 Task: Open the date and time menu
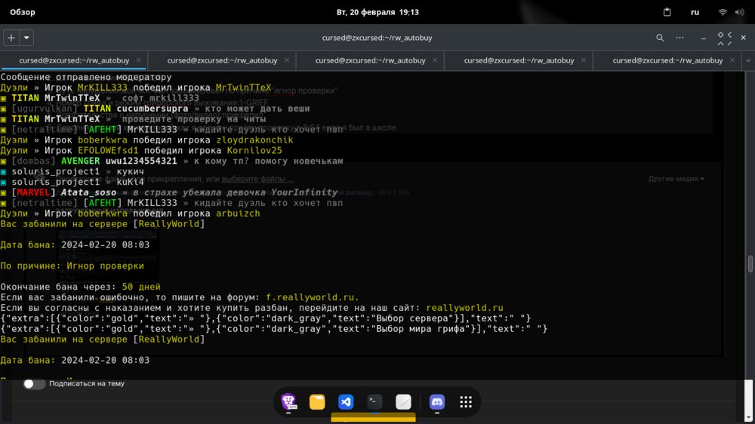[377, 12]
